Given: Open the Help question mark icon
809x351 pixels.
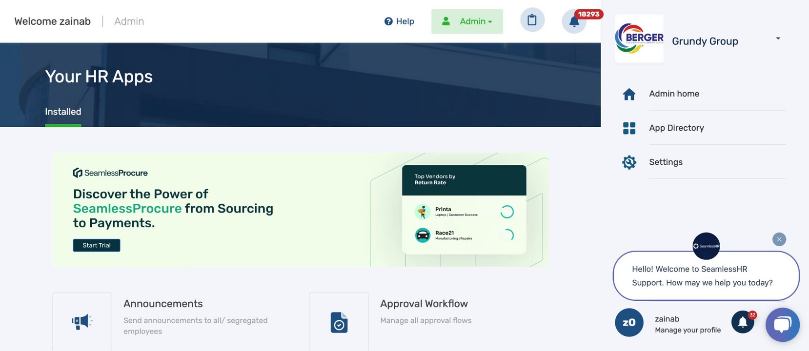Looking at the screenshot, I should pyautogui.click(x=388, y=21).
